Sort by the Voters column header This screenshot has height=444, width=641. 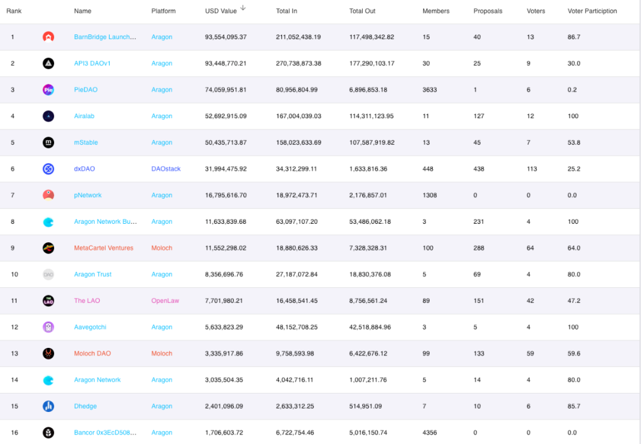click(536, 11)
